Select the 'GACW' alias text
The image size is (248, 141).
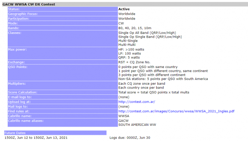pos(123,121)
